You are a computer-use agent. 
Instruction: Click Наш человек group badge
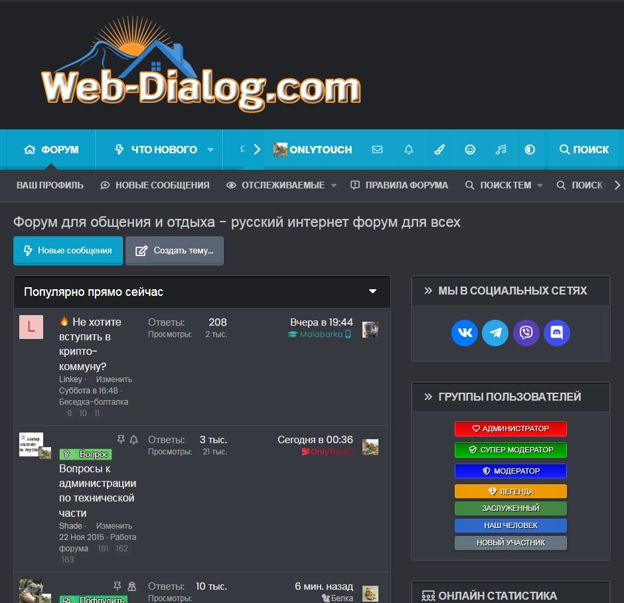coord(510,525)
